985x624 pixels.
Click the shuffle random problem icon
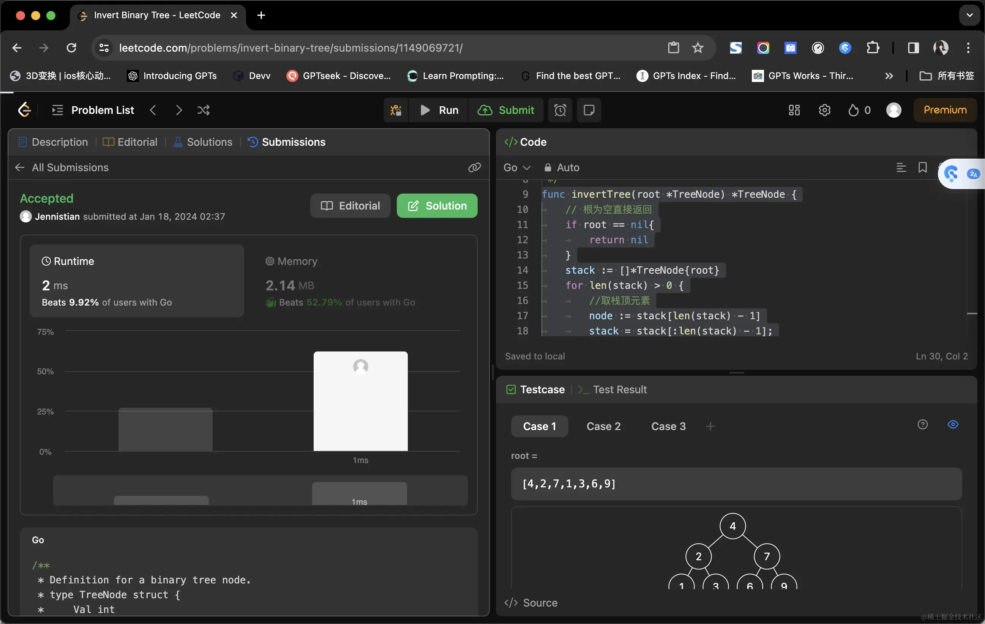coord(203,110)
